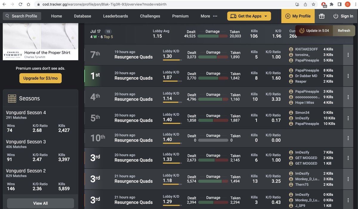Reload the page with browser refresh icon
Screen dimensions: 358x209
(x=20, y=4)
